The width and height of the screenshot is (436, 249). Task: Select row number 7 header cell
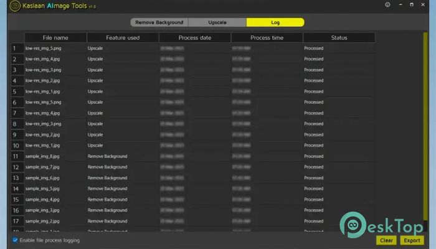(14, 113)
